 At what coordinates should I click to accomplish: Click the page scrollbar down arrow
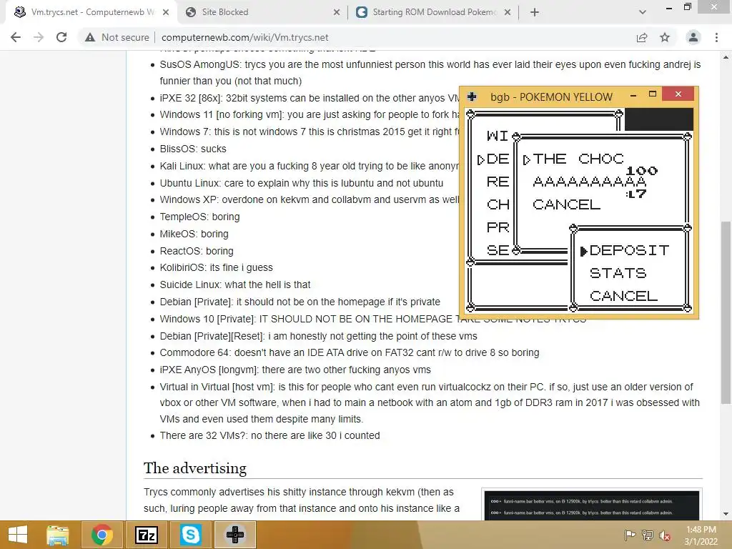(726, 514)
